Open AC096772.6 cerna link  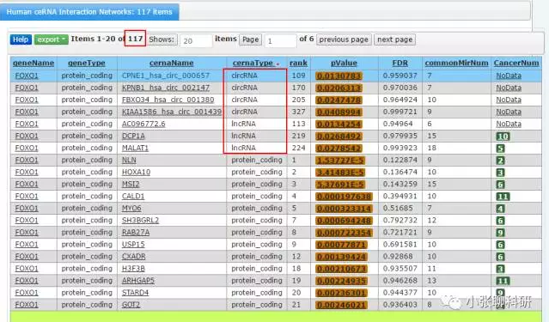143,124
